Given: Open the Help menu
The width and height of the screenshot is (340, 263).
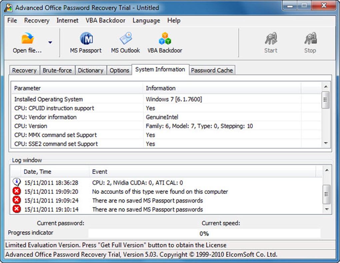Looking at the screenshot, I should pyautogui.click(x=174, y=20).
